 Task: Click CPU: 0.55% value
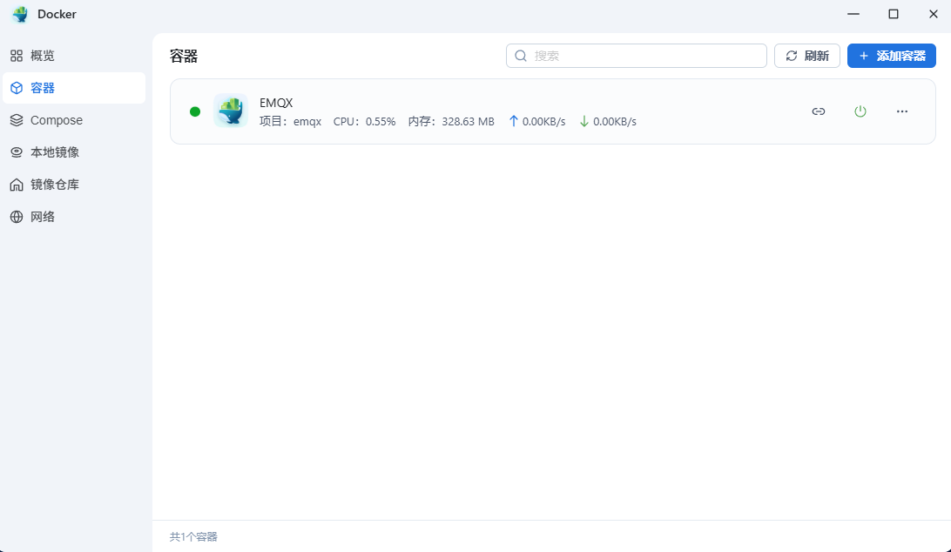coord(364,121)
